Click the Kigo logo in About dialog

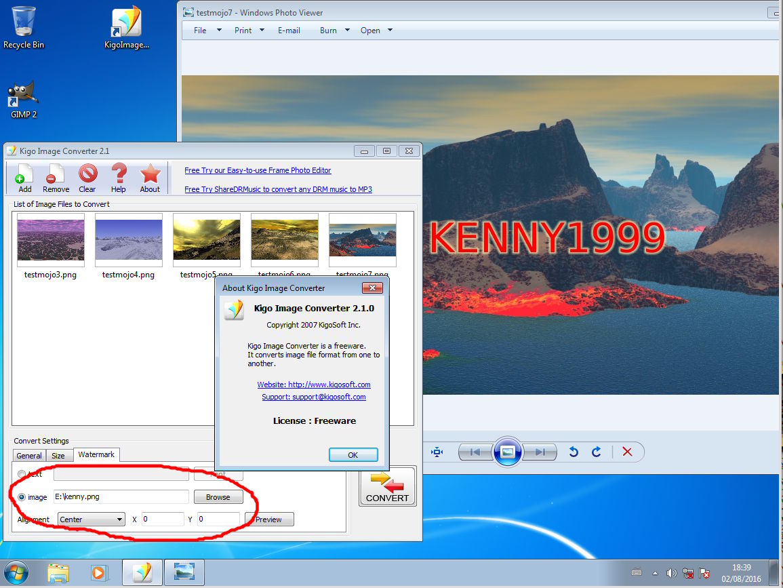(234, 310)
